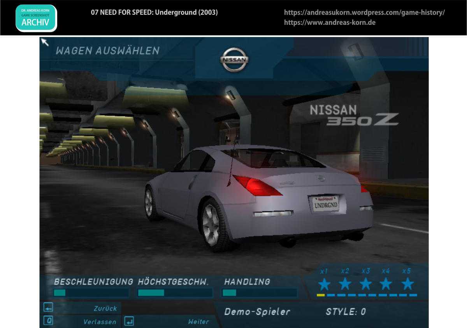
Task: Open the andreasukorn.wordpress.com game-history link
Action: click(364, 12)
